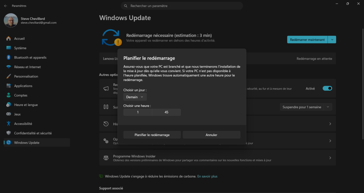Click the pause updates icon
The image size is (364, 193).
pos(106,107)
